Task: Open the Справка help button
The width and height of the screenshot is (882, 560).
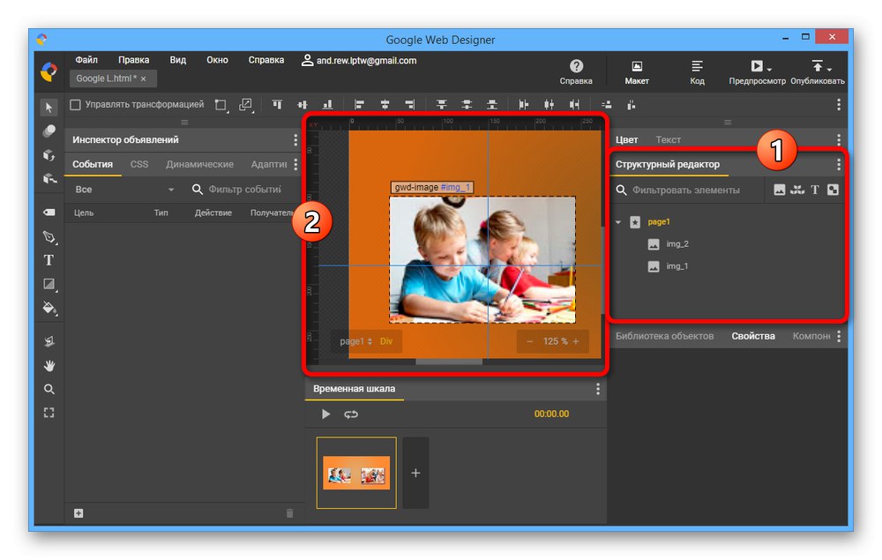Action: coord(576,72)
